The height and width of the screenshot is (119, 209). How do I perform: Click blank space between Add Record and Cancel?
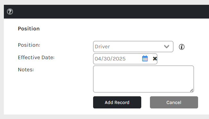(145, 102)
